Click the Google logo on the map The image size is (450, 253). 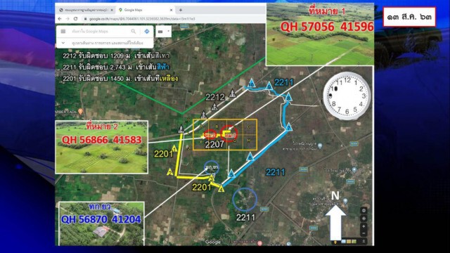tap(213, 242)
